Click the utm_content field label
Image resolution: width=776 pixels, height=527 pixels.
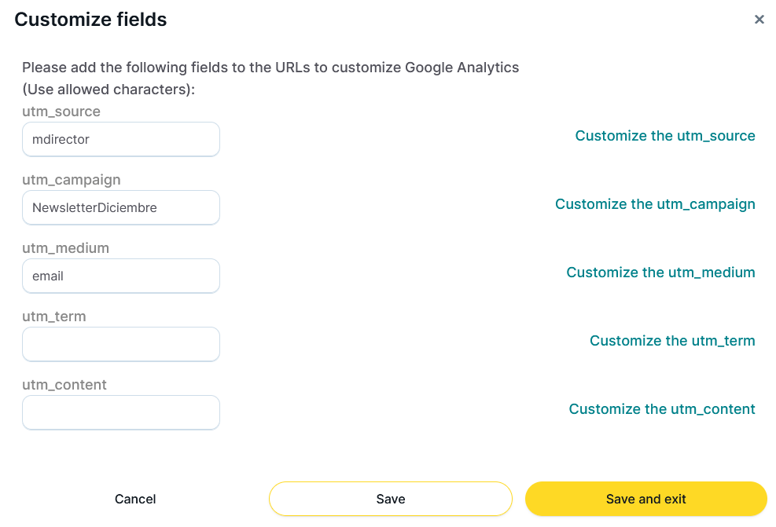coord(64,385)
